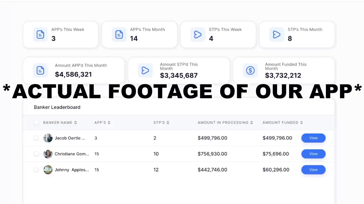The image size is (364, 204).
Task: Click the $3,732,212 funded value
Action: pos(283,75)
